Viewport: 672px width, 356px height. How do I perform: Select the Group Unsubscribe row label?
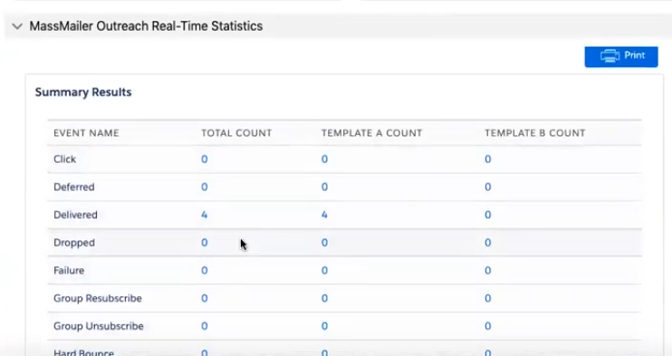point(99,326)
